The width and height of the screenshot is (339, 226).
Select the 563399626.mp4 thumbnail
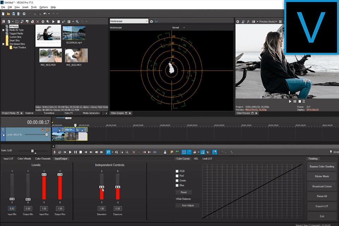(x=74, y=33)
